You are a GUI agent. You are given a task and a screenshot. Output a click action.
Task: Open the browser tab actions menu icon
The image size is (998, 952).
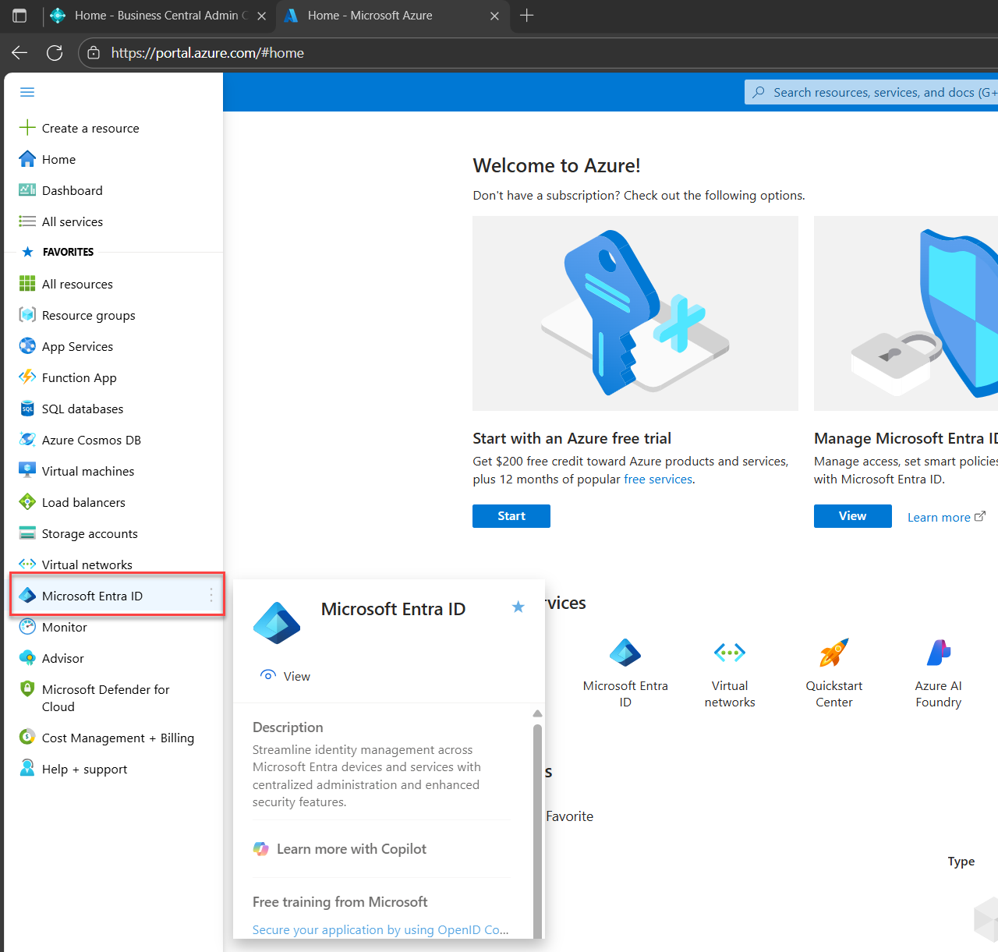19,16
